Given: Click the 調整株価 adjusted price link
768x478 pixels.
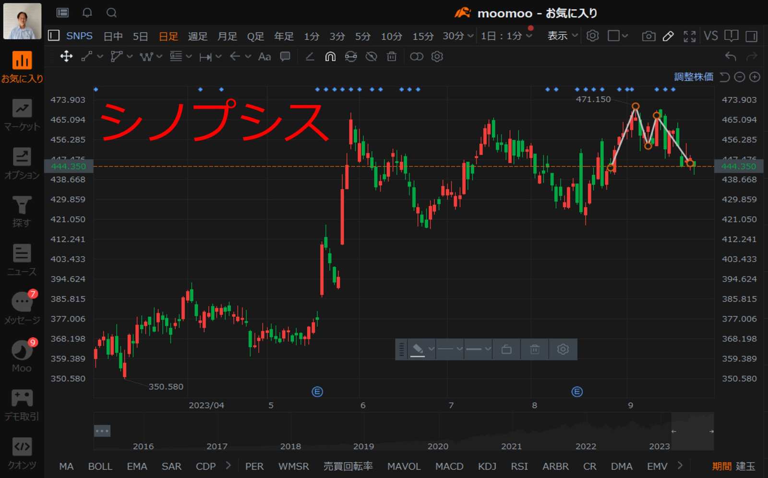Looking at the screenshot, I should click(x=694, y=77).
